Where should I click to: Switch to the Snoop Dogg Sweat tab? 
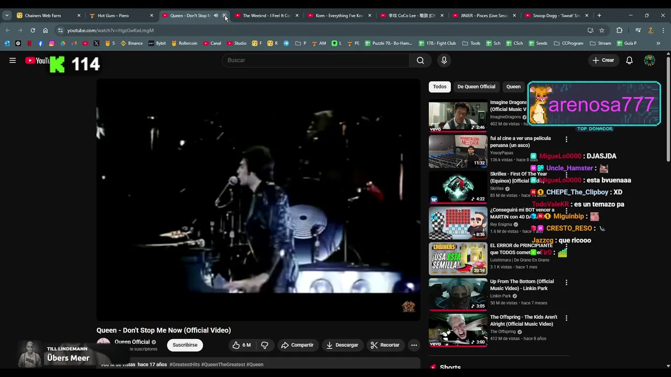(556, 16)
